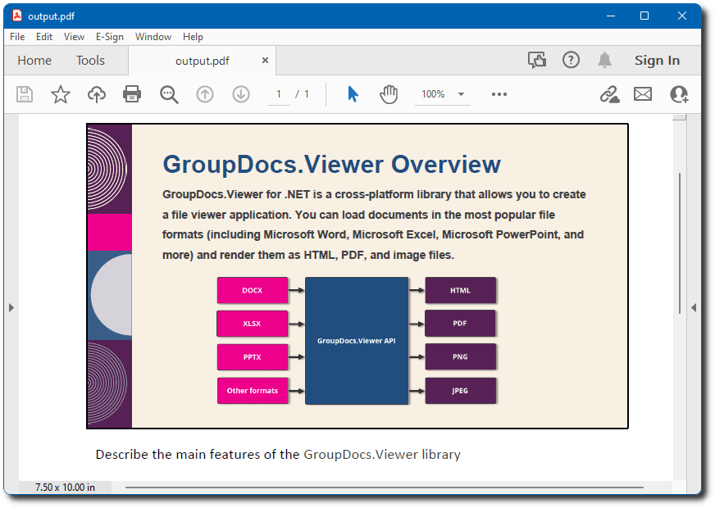Send the document by email envelope icon

pyautogui.click(x=642, y=93)
